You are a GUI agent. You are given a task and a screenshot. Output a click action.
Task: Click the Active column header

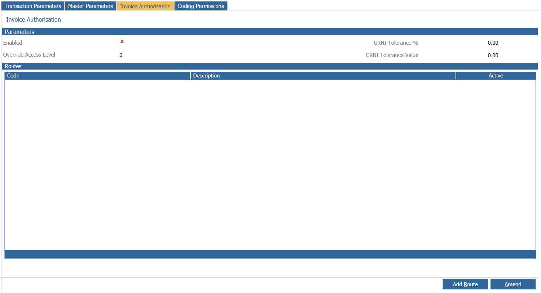[496, 76]
